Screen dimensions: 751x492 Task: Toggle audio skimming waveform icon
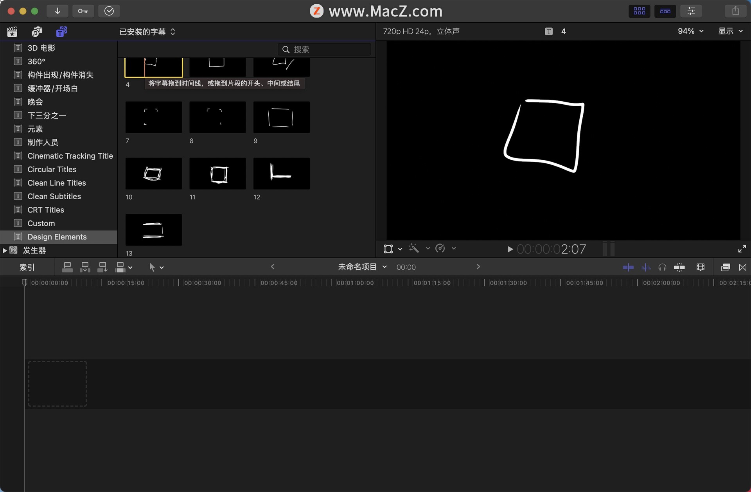click(x=645, y=267)
